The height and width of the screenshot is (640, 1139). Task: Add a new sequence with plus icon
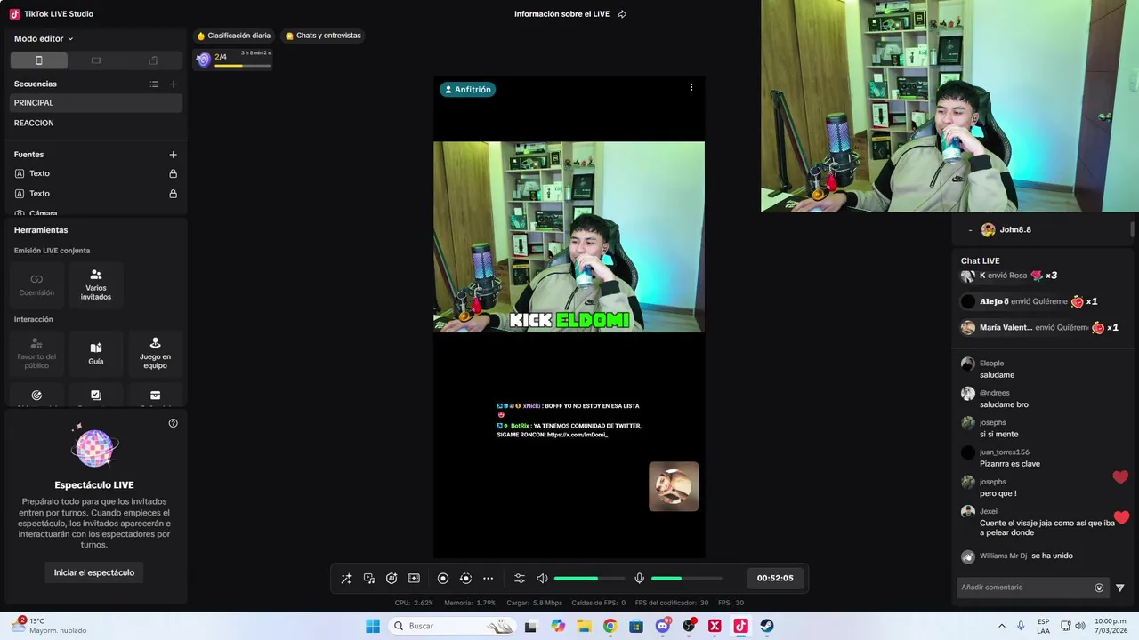(x=174, y=84)
